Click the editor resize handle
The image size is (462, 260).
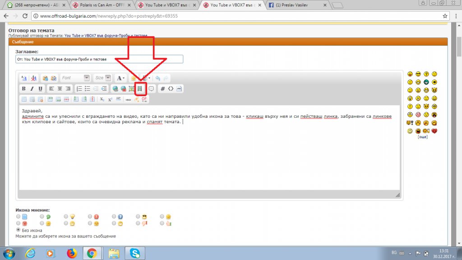click(x=397, y=195)
